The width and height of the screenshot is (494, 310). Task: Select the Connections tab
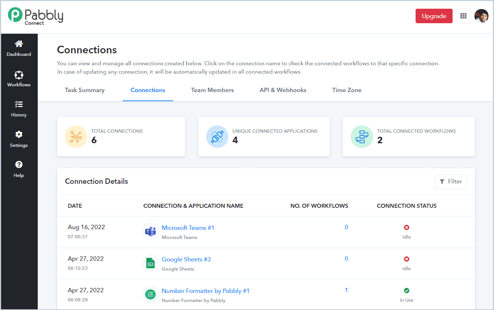[x=148, y=90]
